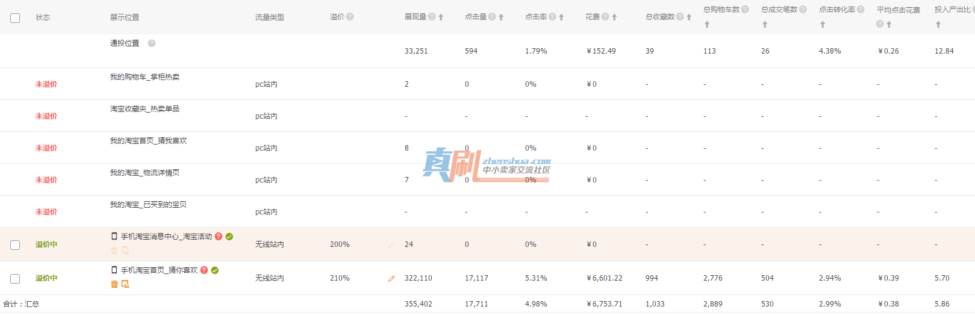
Task: Open help icon next to 展现量 header
Action: coord(432,17)
